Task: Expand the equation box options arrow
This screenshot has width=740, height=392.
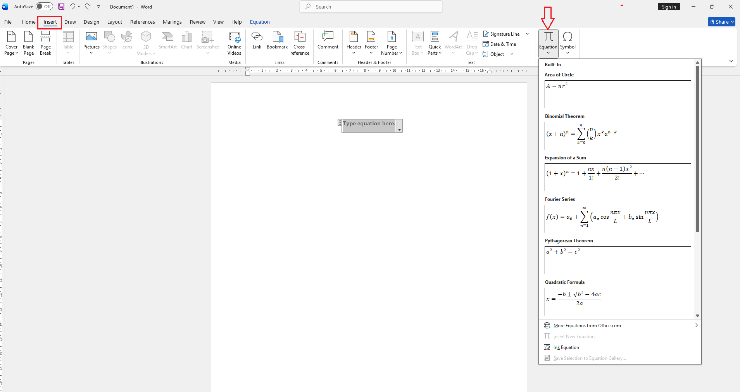Action: tap(399, 130)
